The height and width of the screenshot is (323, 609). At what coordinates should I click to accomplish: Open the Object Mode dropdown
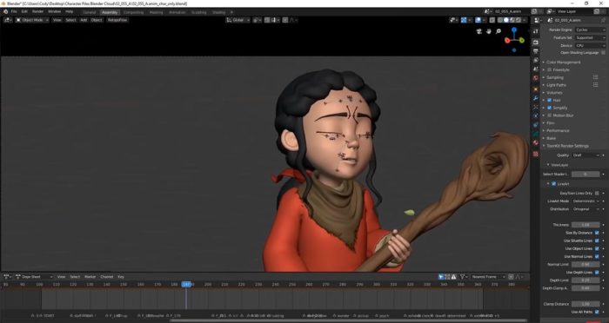coord(32,20)
